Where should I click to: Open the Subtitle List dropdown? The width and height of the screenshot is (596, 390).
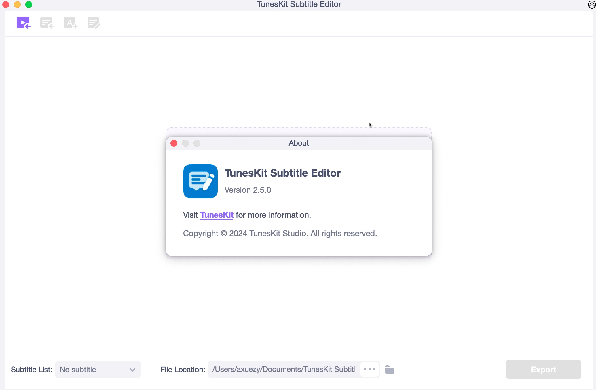[x=98, y=370]
